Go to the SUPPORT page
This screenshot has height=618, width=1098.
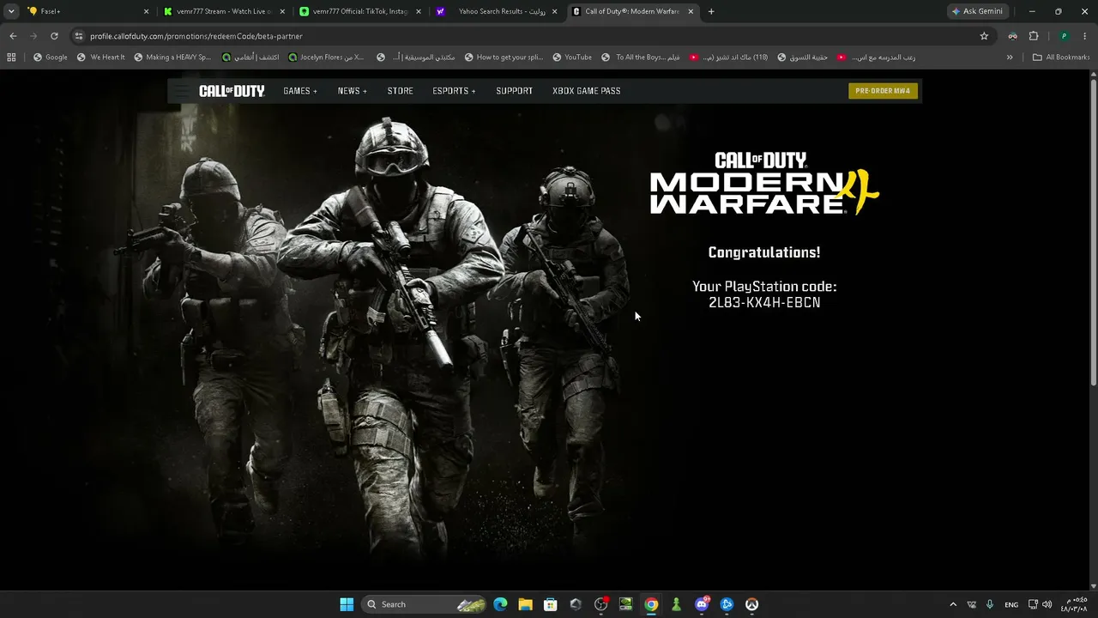click(x=514, y=91)
